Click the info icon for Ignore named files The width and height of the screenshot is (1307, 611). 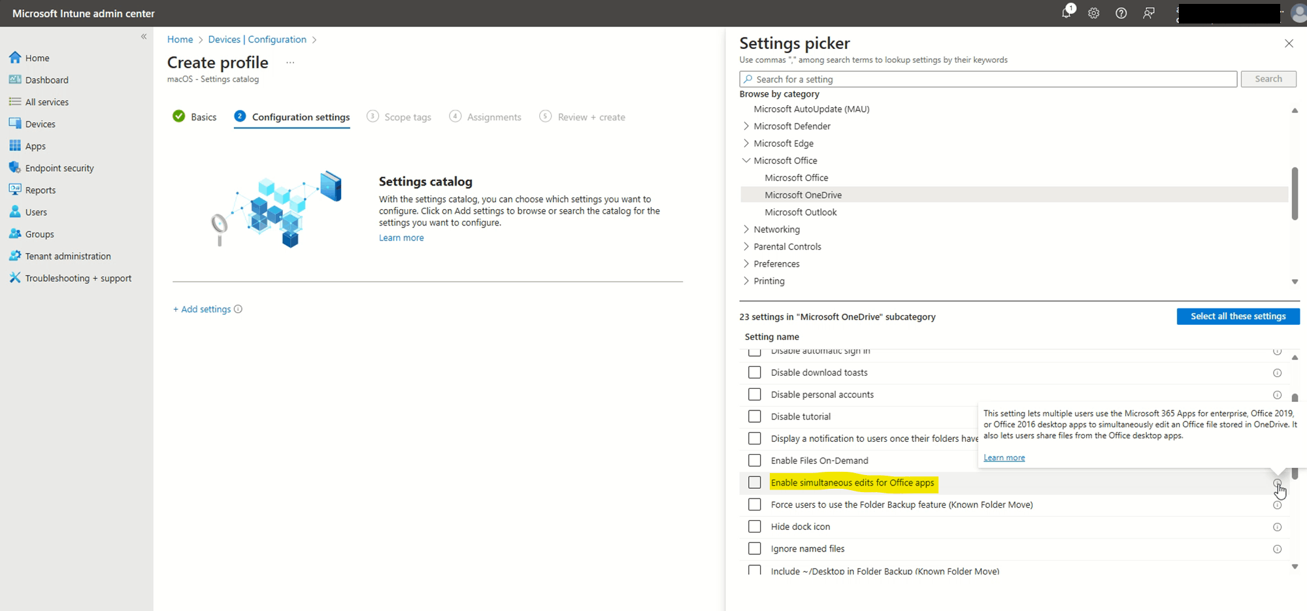click(1277, 549)
